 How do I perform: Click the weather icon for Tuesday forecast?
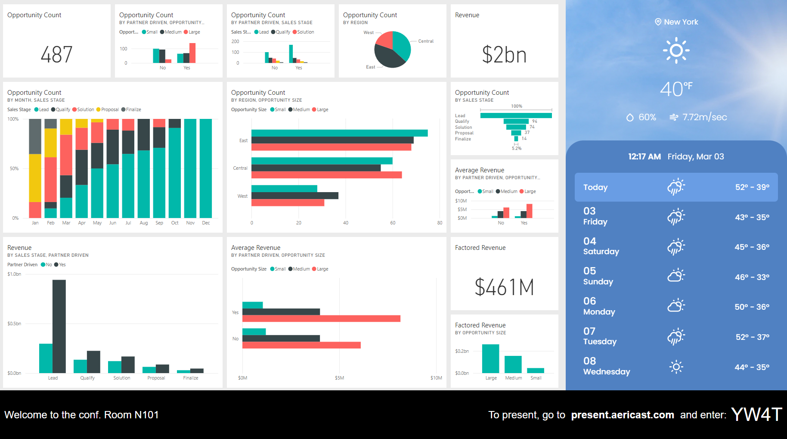pyautogui.click(x=676, y=336)
